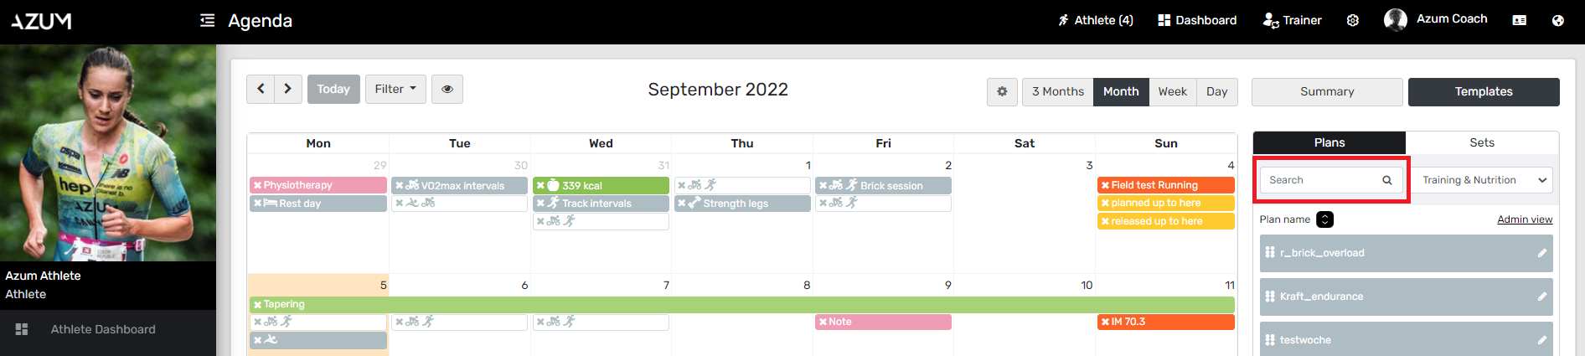Toggle the eye visibility button
Image resolution: width=1585 pixels, height=356 pixels.
point(447,89)
